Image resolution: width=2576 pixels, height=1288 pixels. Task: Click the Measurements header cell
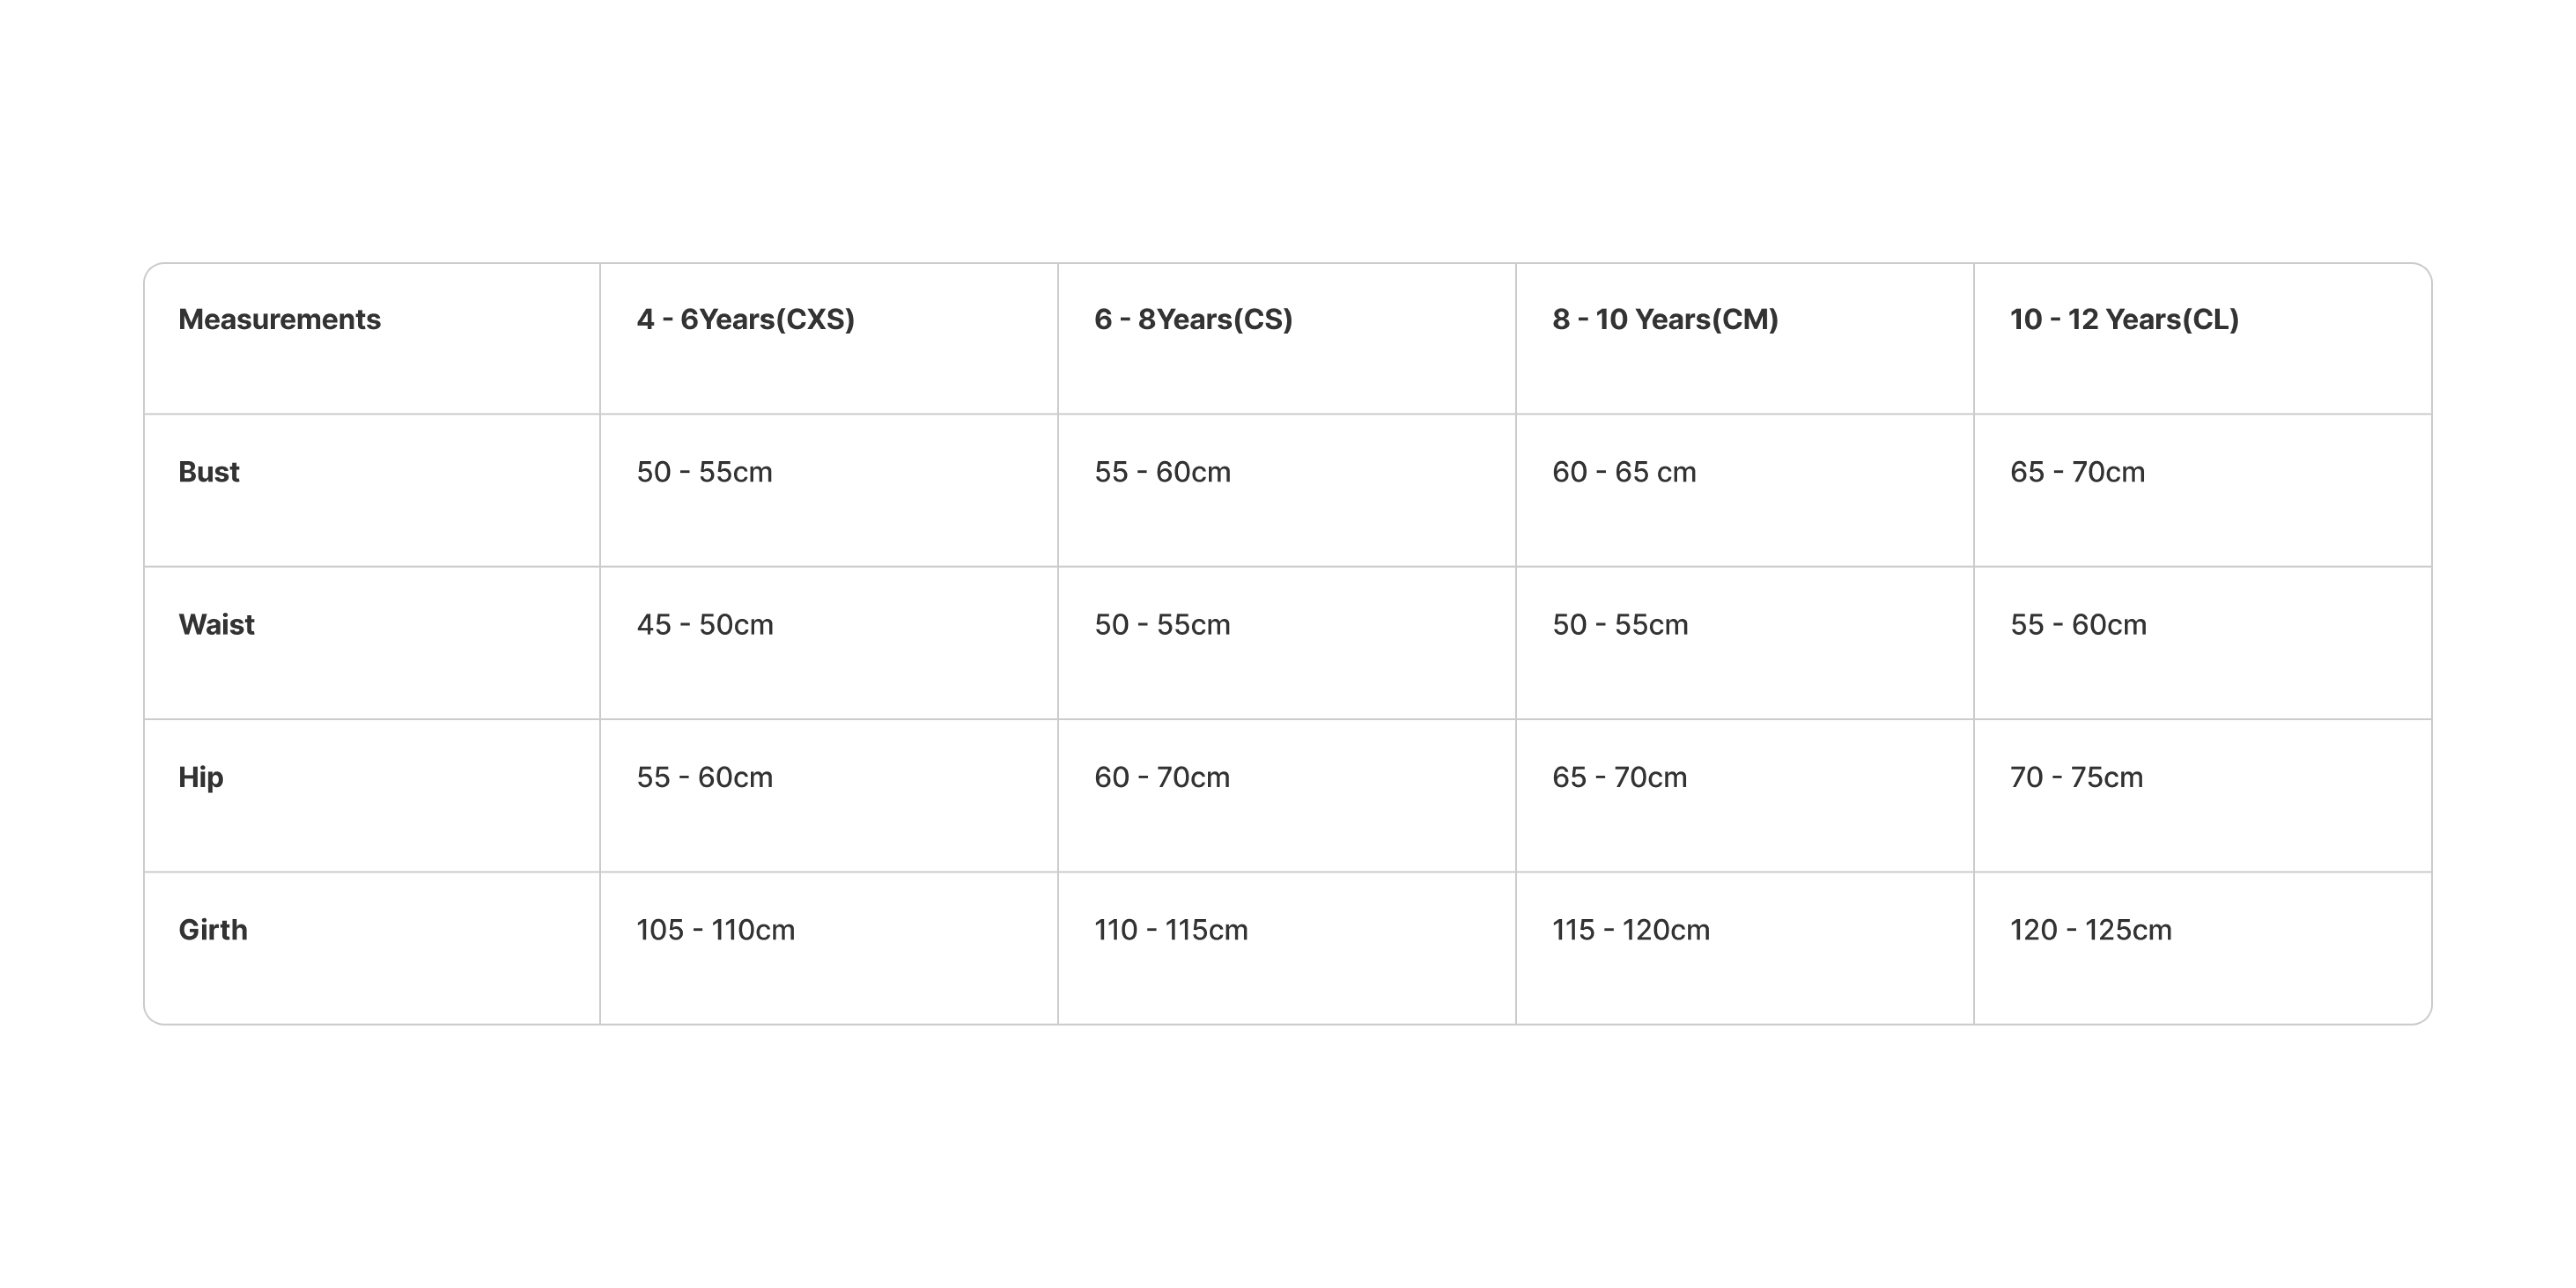279,320
